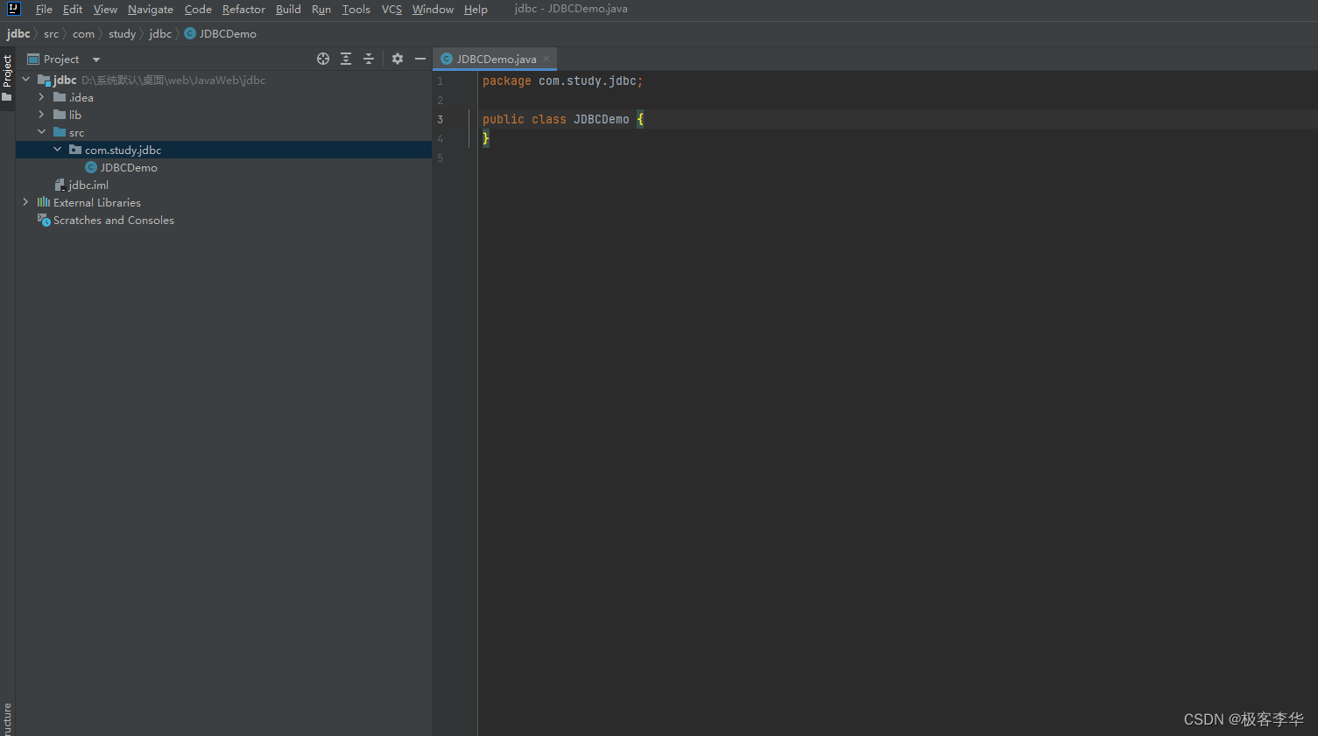Viewport: 1318px width, 736px height.
Task: Click the closing brace on line 4
Action: [486, 138]
